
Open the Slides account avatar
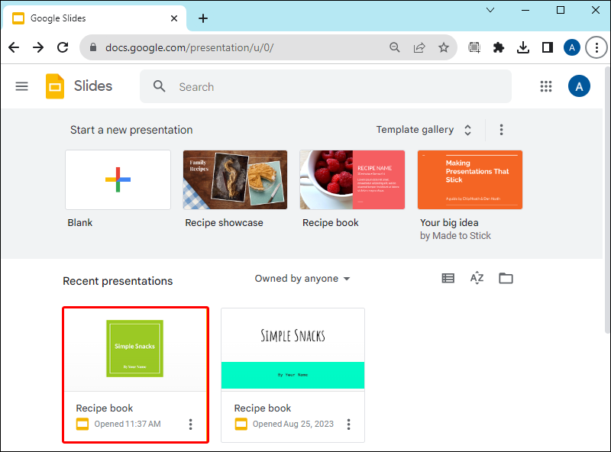tap(579, 86)
